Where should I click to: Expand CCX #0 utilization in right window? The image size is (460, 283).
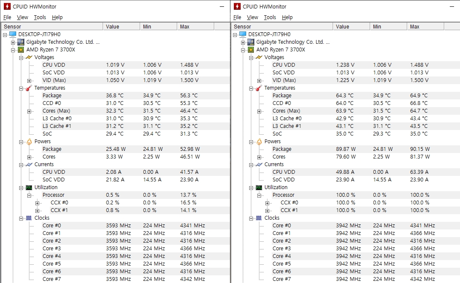pos(267,203)
